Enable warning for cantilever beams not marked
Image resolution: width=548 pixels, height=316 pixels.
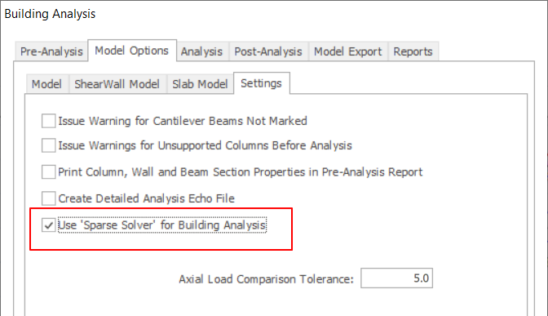pyautogui.click(x=48, y=121)
